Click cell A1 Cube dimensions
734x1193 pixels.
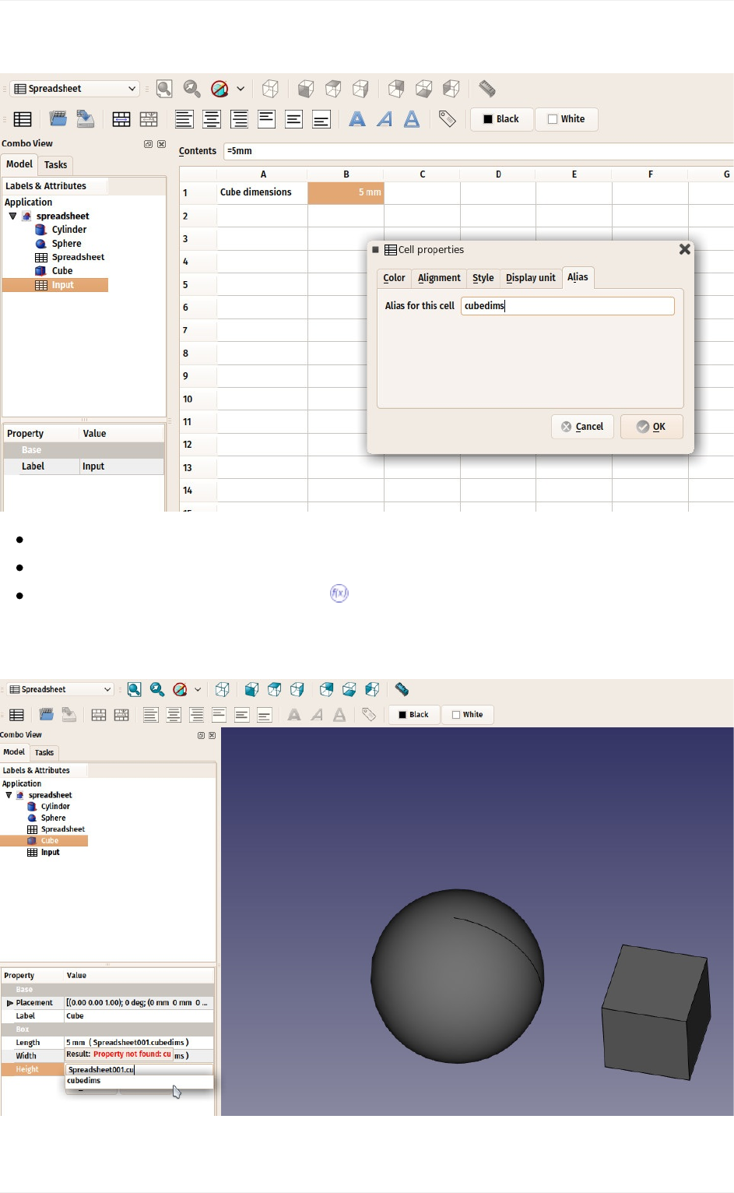(x=262, y=192)
